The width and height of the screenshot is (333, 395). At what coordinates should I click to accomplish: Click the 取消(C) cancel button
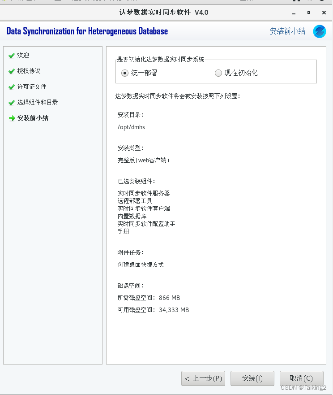301,378
